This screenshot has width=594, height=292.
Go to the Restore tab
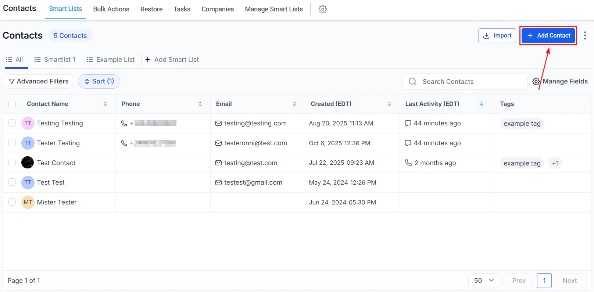pos(151,9)
